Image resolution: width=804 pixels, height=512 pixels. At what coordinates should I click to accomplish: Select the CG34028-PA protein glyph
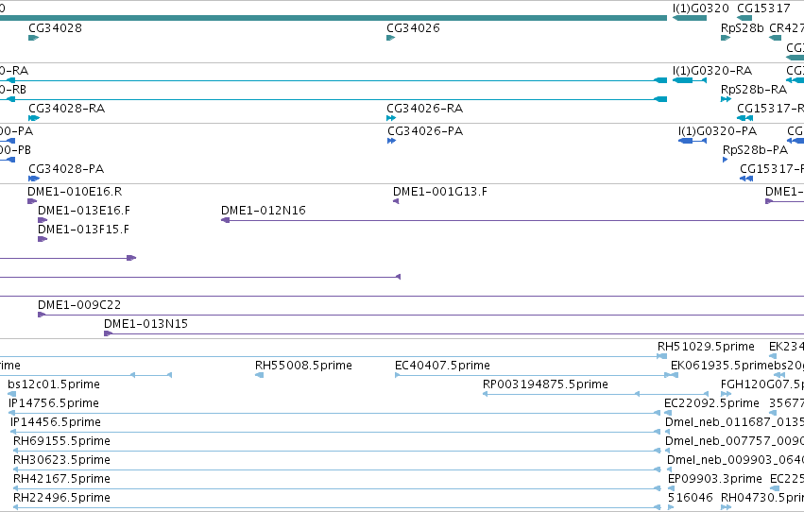[x=34, y=179]
